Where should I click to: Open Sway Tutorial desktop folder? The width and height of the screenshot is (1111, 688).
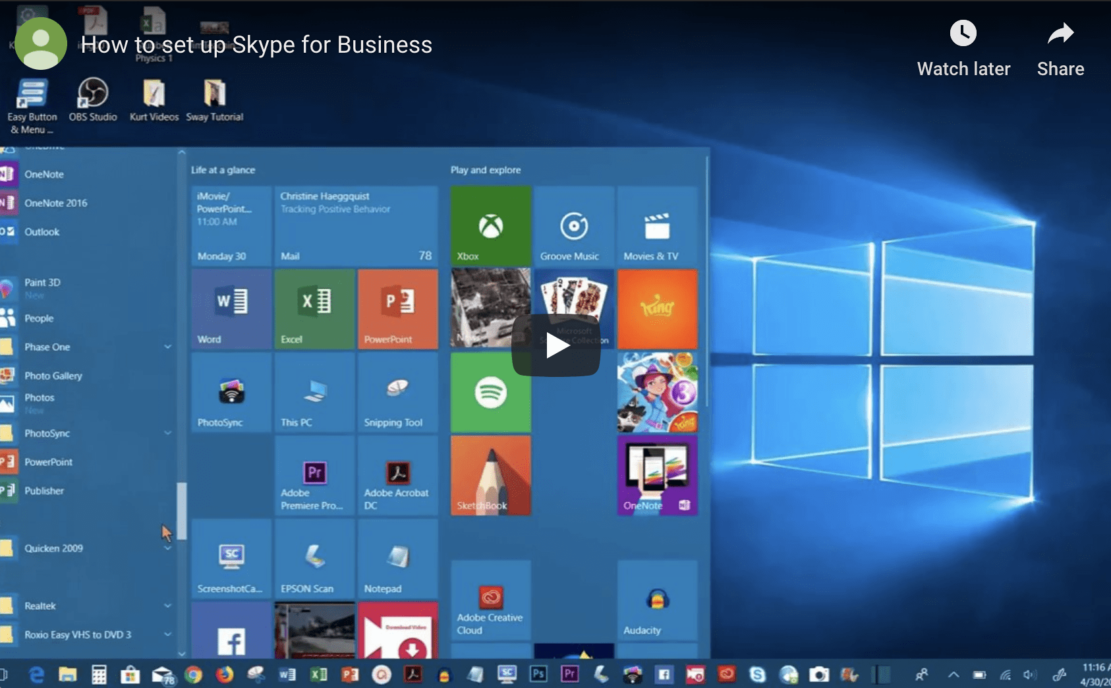tap(214, 100)
